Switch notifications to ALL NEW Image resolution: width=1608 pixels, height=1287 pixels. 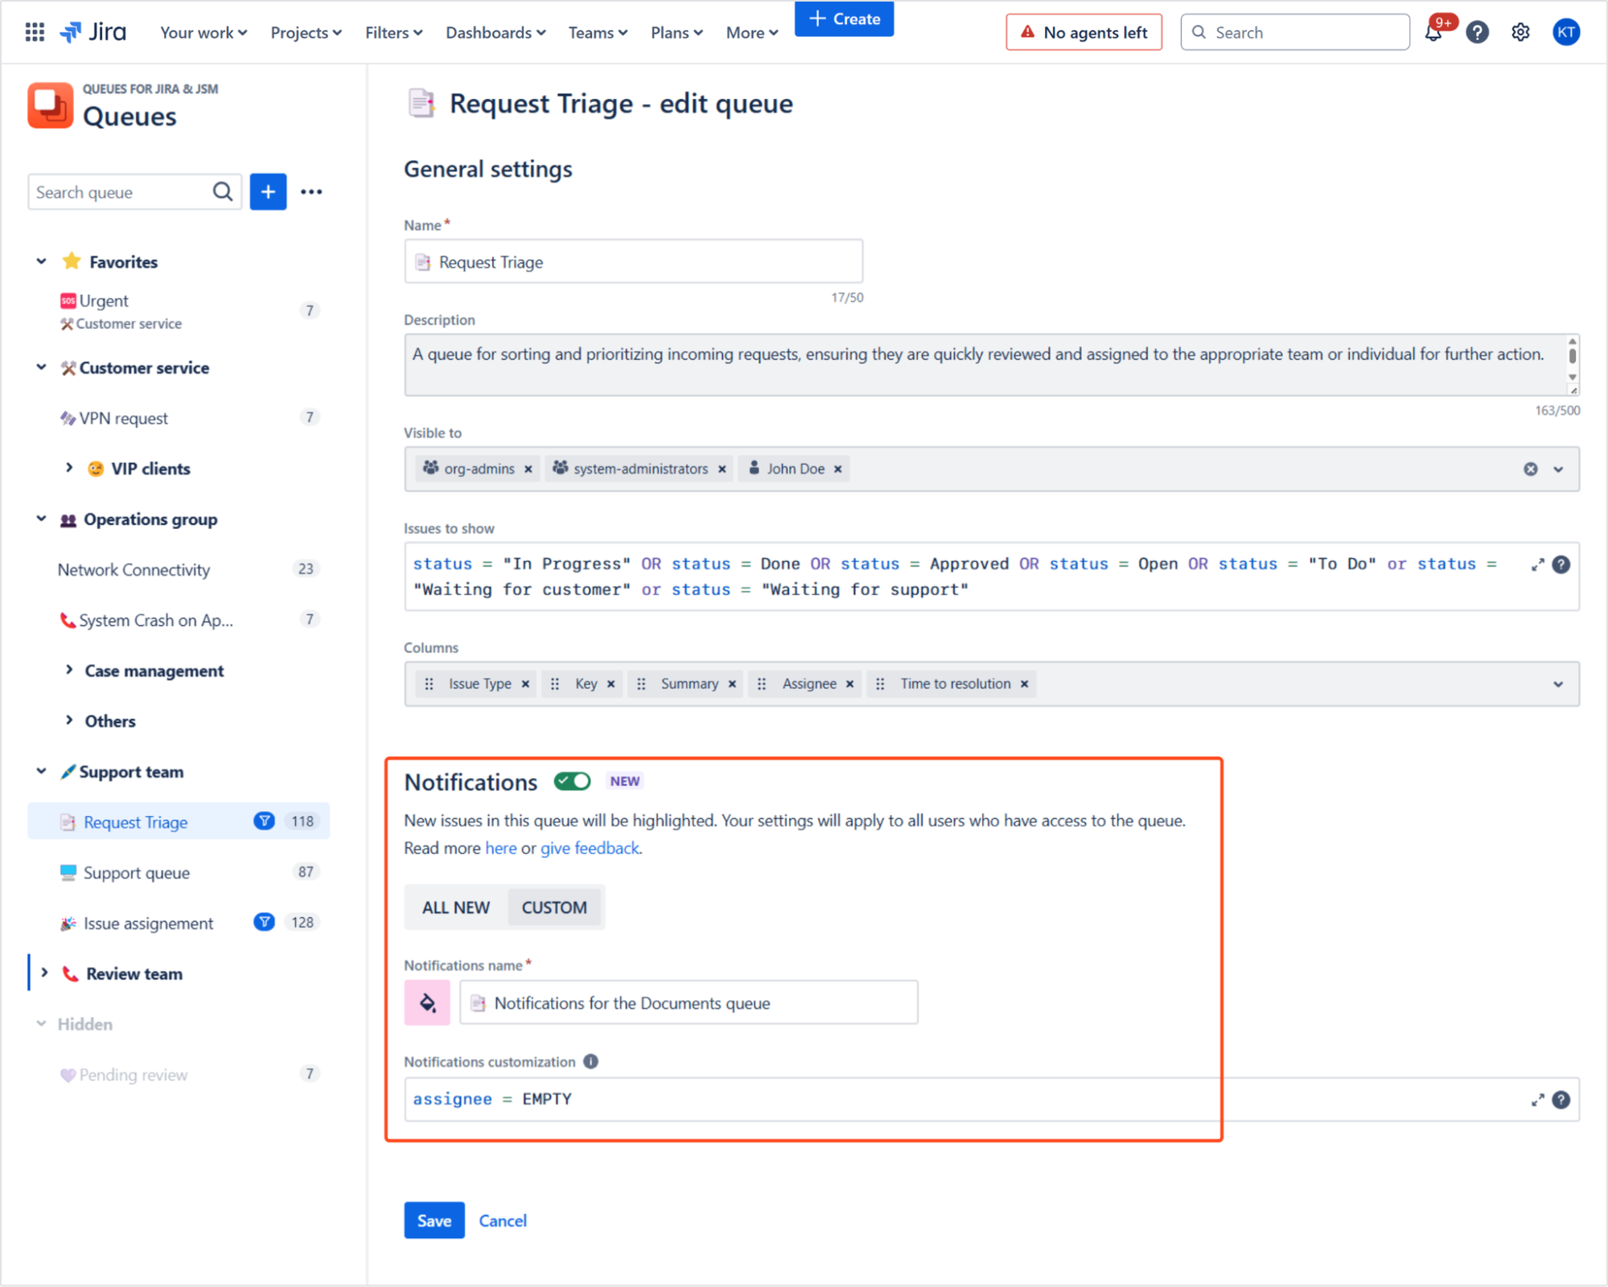[455, 907]
